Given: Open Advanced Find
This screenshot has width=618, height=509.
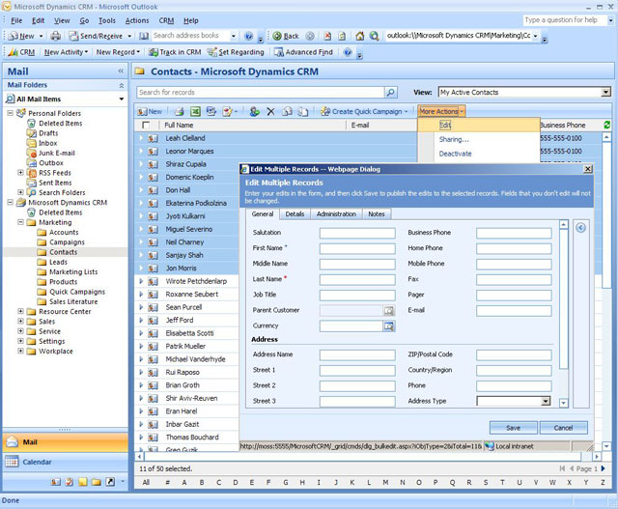Looking at the screenshot, I should (x=303, y=52).
